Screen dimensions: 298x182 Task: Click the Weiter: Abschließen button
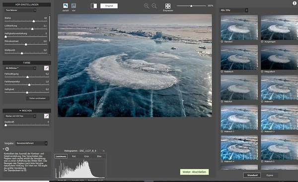point(194,172)
